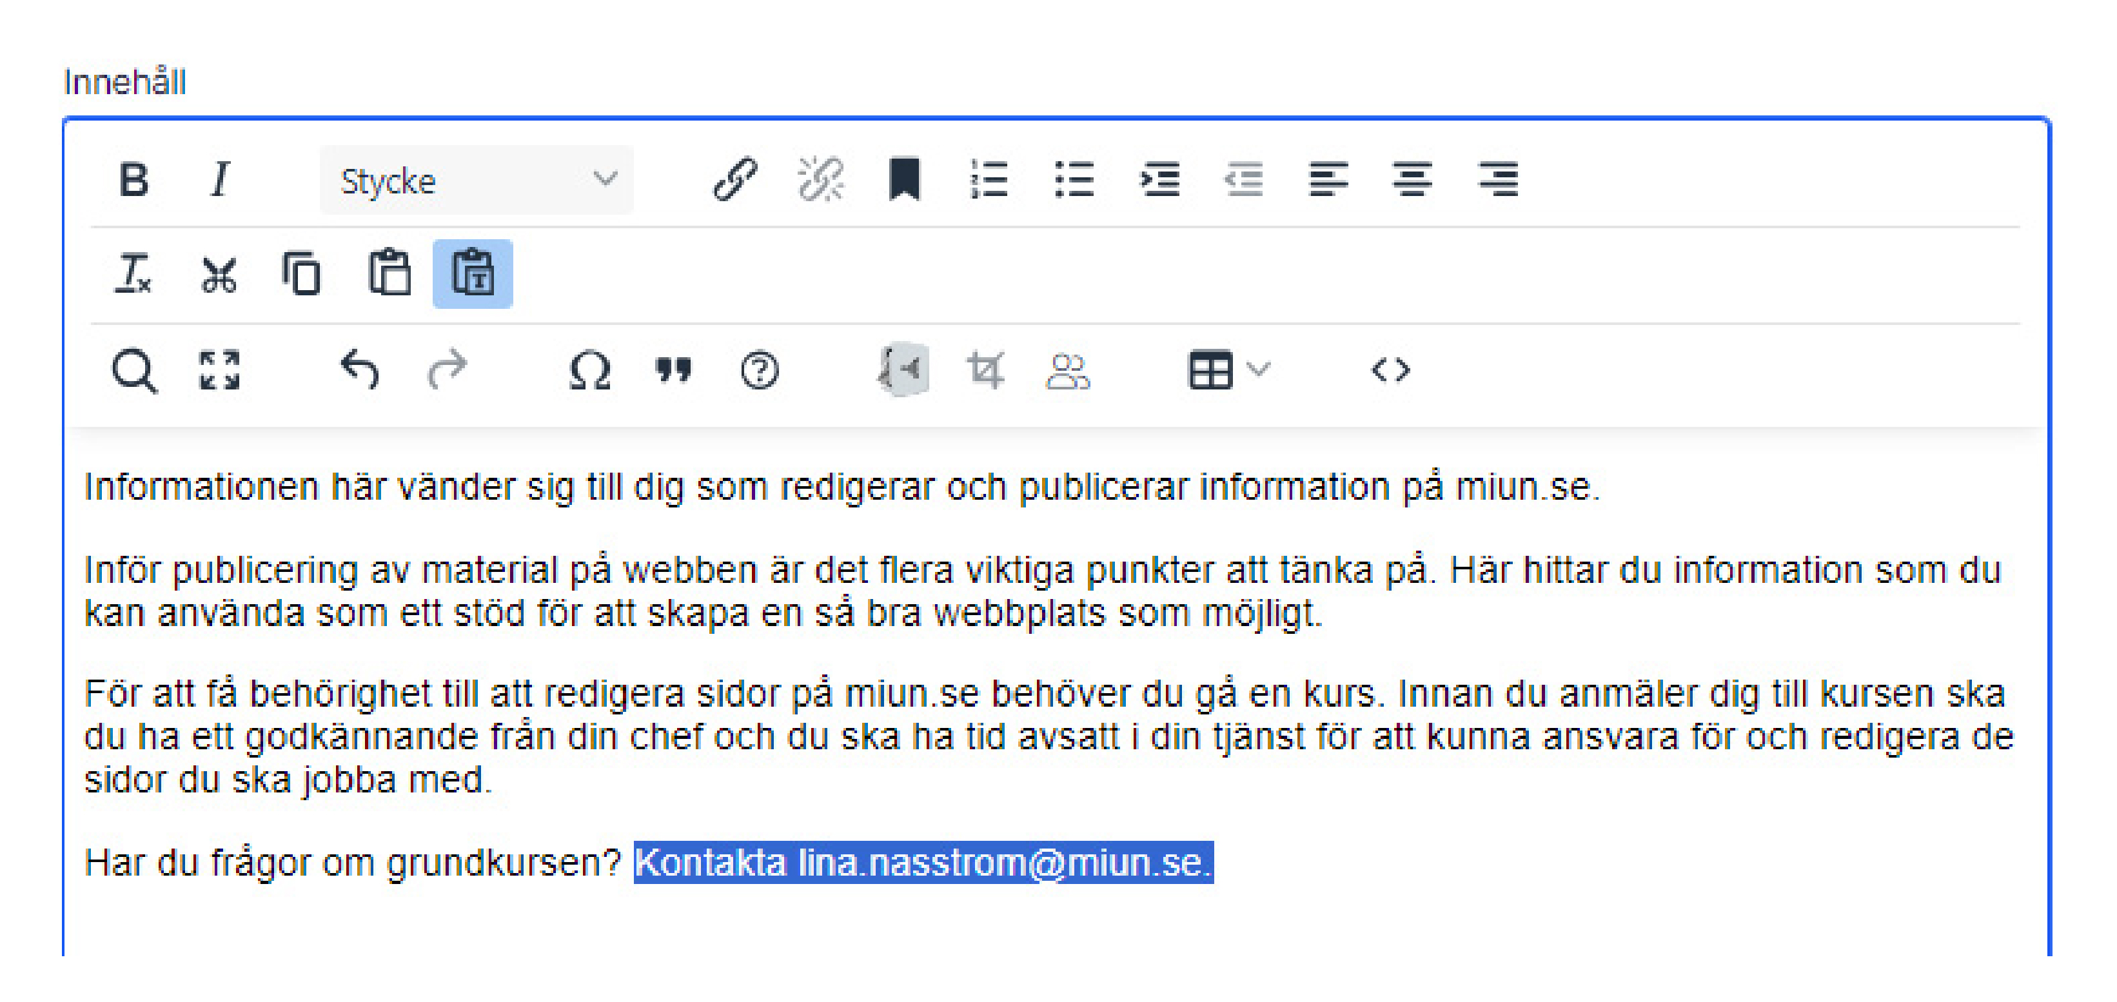Click the text 'Har du frågor om grundkursen?'
This screenshot has height=1002, width=2117.
[x=353, y=863]
